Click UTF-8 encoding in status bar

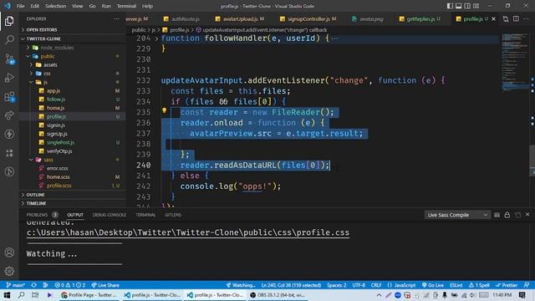pos(359,285)
